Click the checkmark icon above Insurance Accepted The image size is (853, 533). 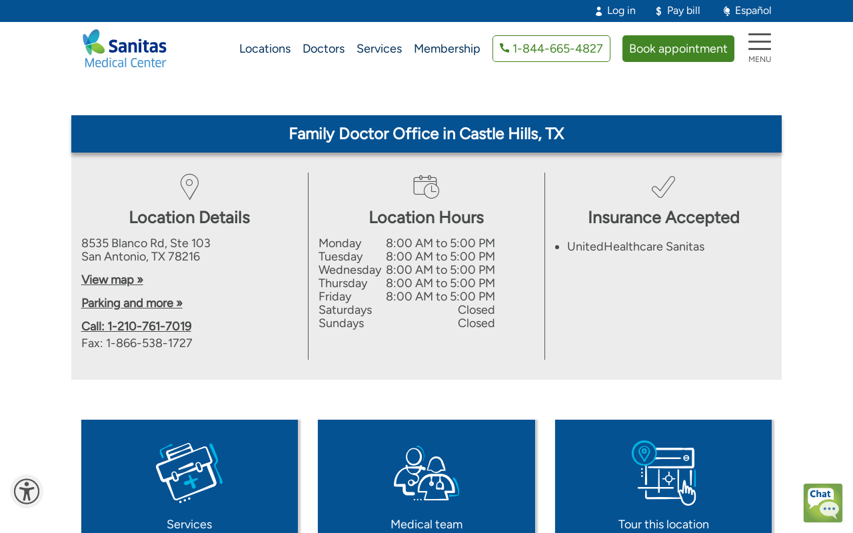(663, 187)
